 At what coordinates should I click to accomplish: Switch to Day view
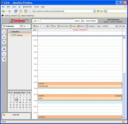53,26
